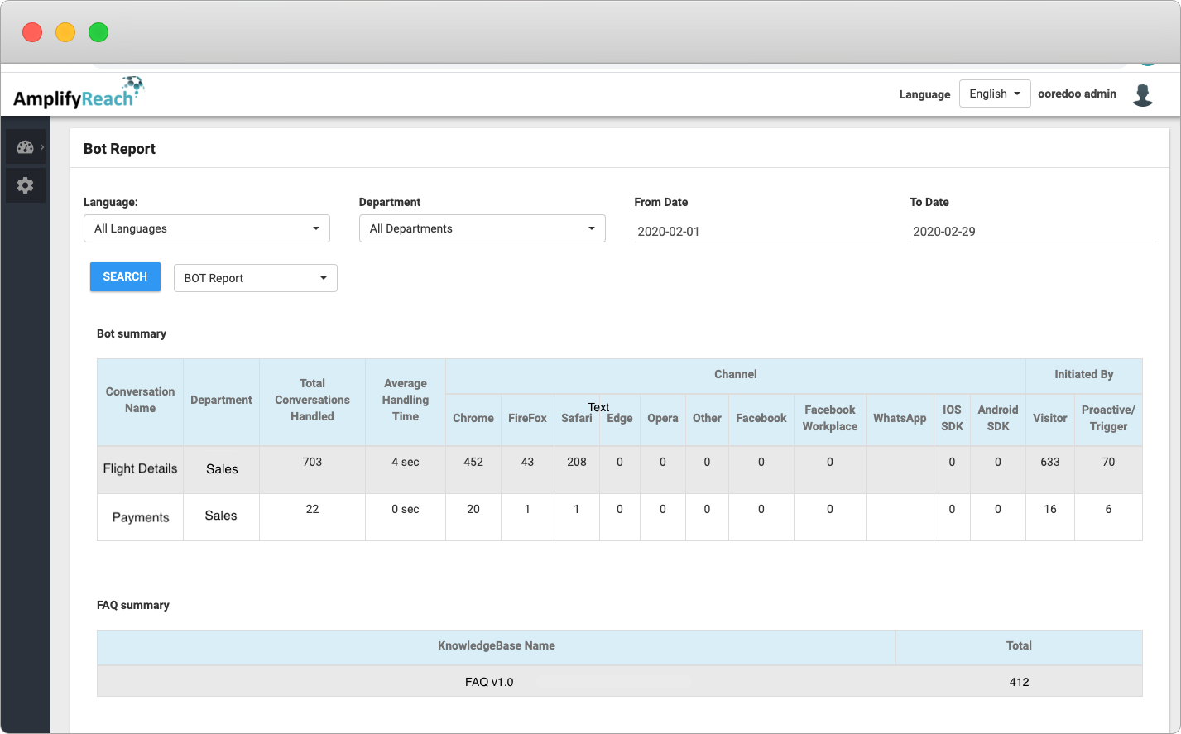1181x734 pixels.
Task: Expand the All Languages dropdown
Action: coord(207,228)
